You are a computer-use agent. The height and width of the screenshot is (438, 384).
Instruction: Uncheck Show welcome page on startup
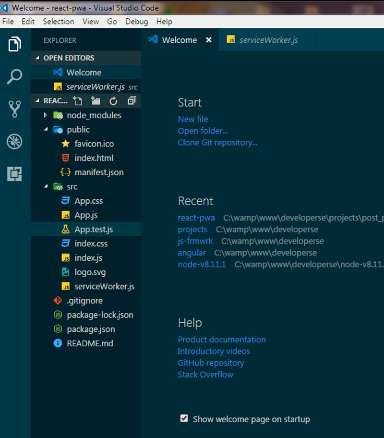pos(184,418)
